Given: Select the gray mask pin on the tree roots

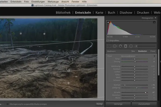Looking at the screenshot, I should [x=47, y=59].
